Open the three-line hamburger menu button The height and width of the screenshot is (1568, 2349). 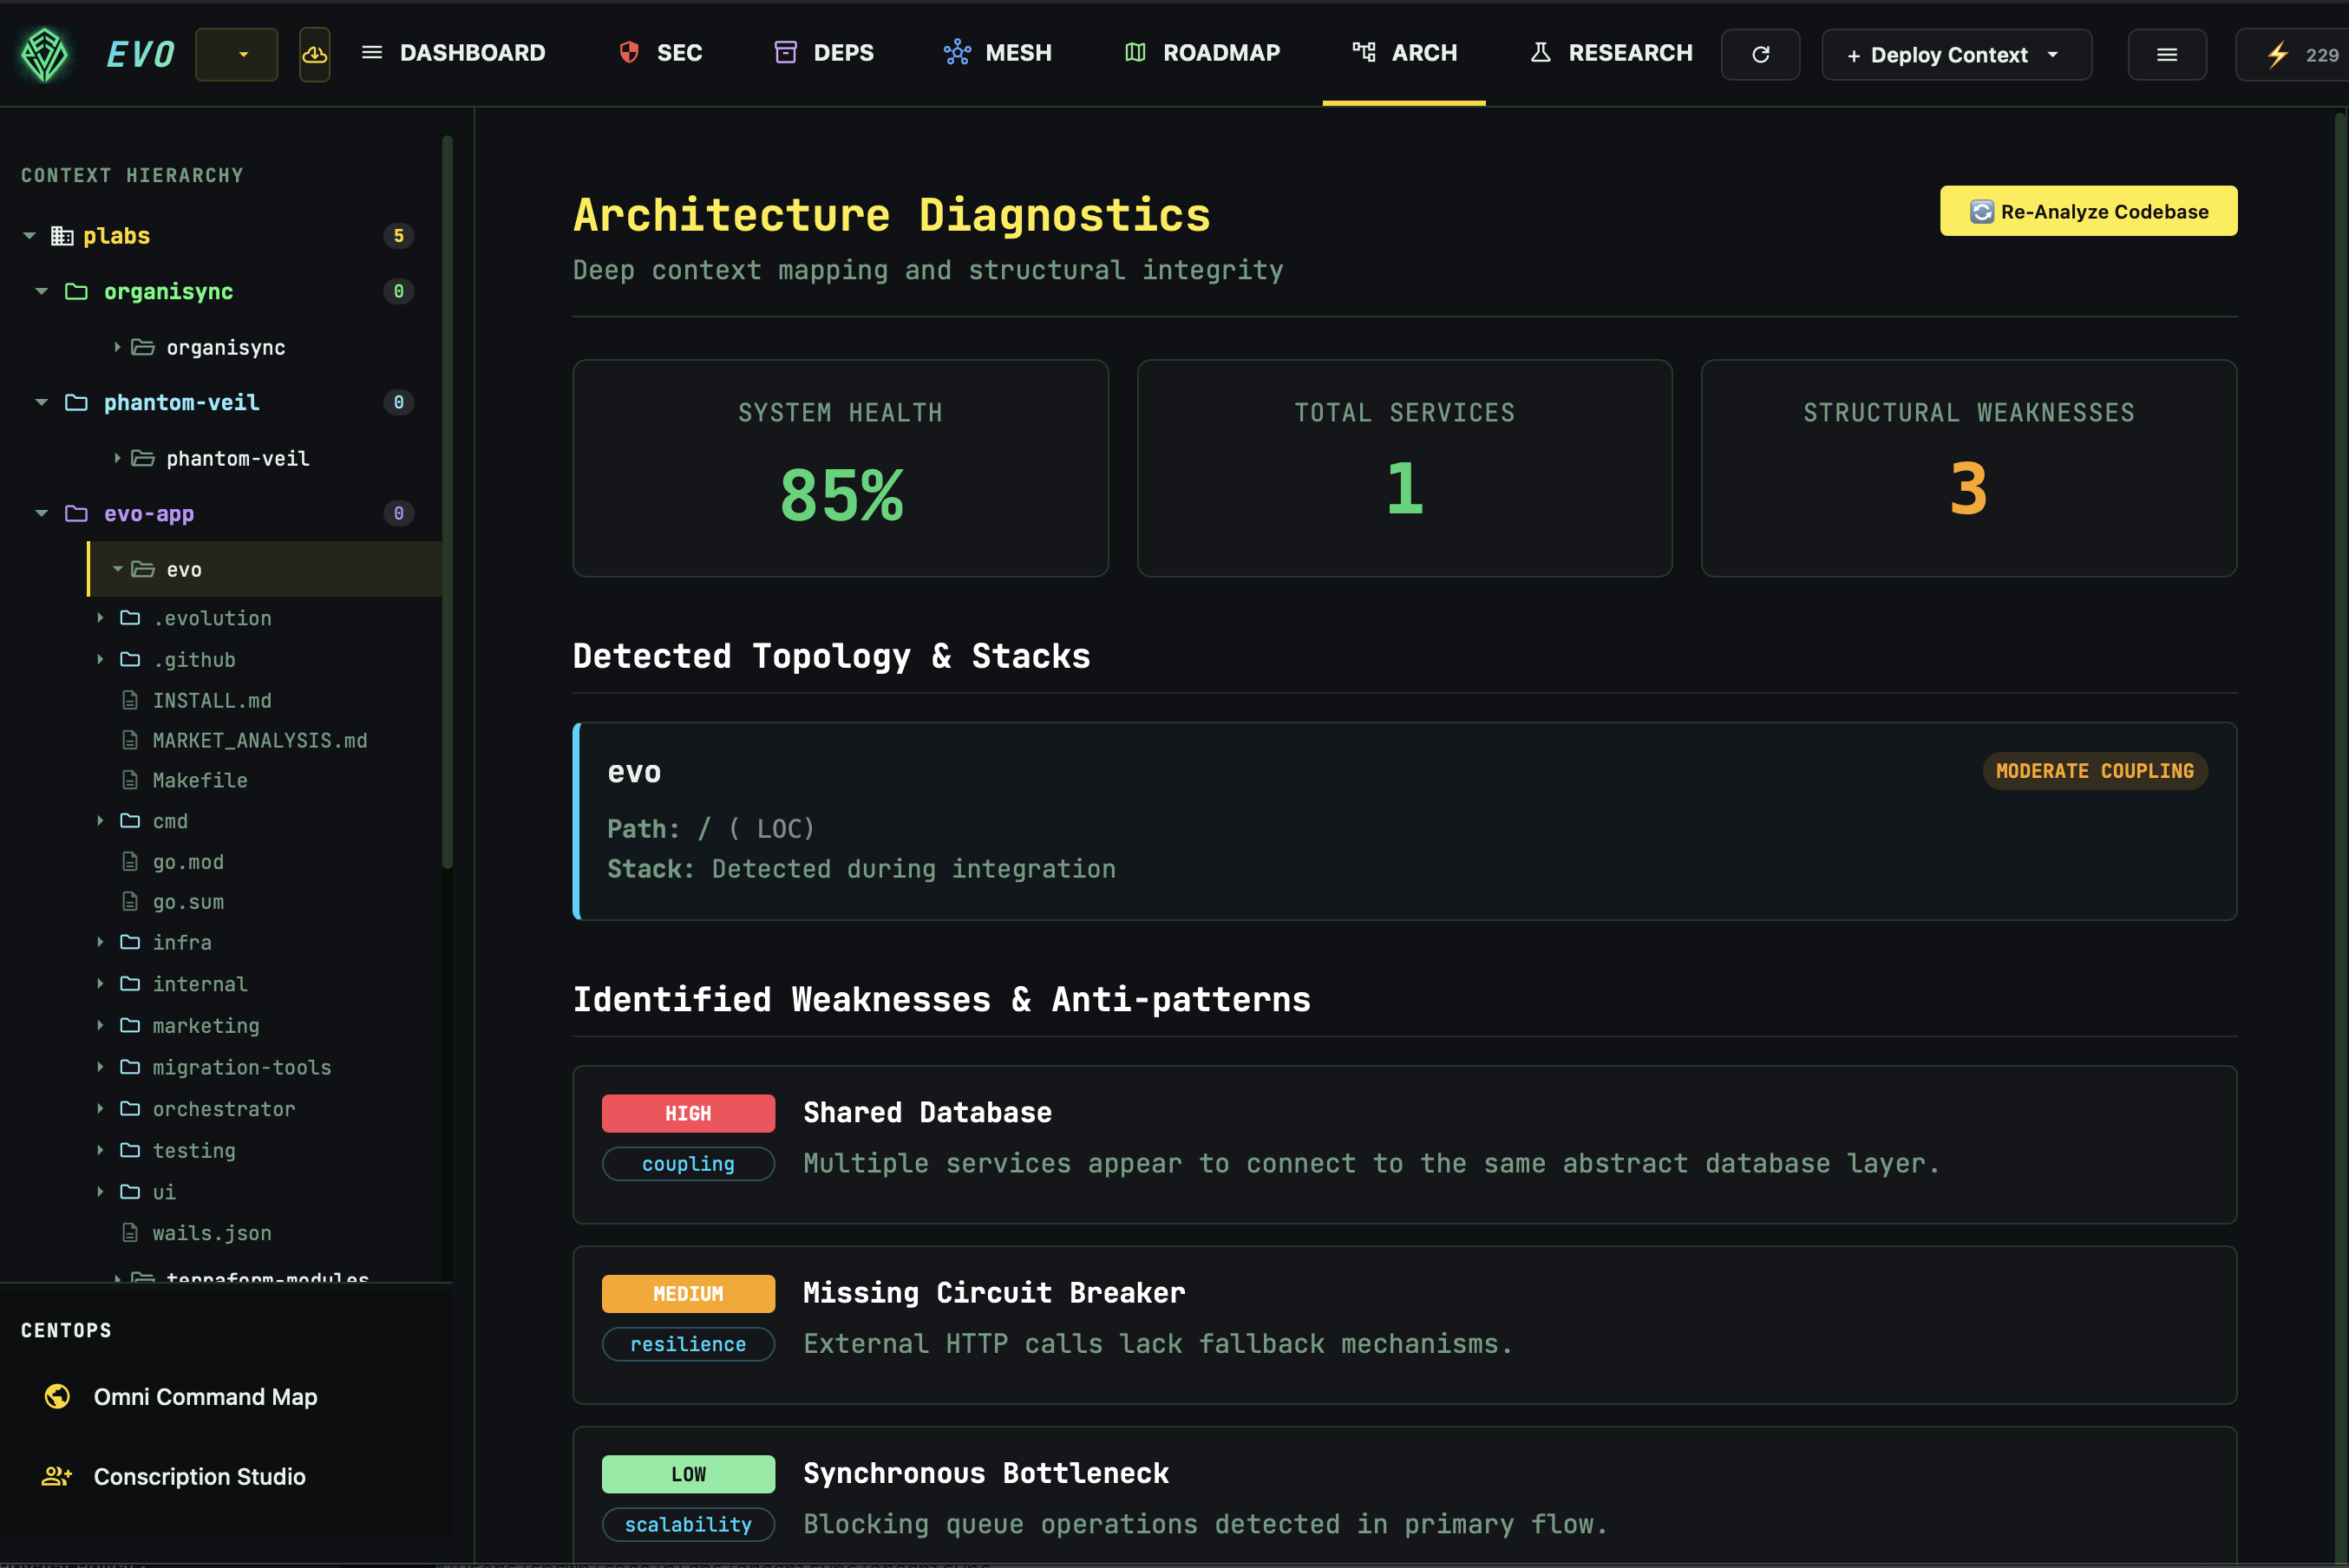pos(2167,55)
